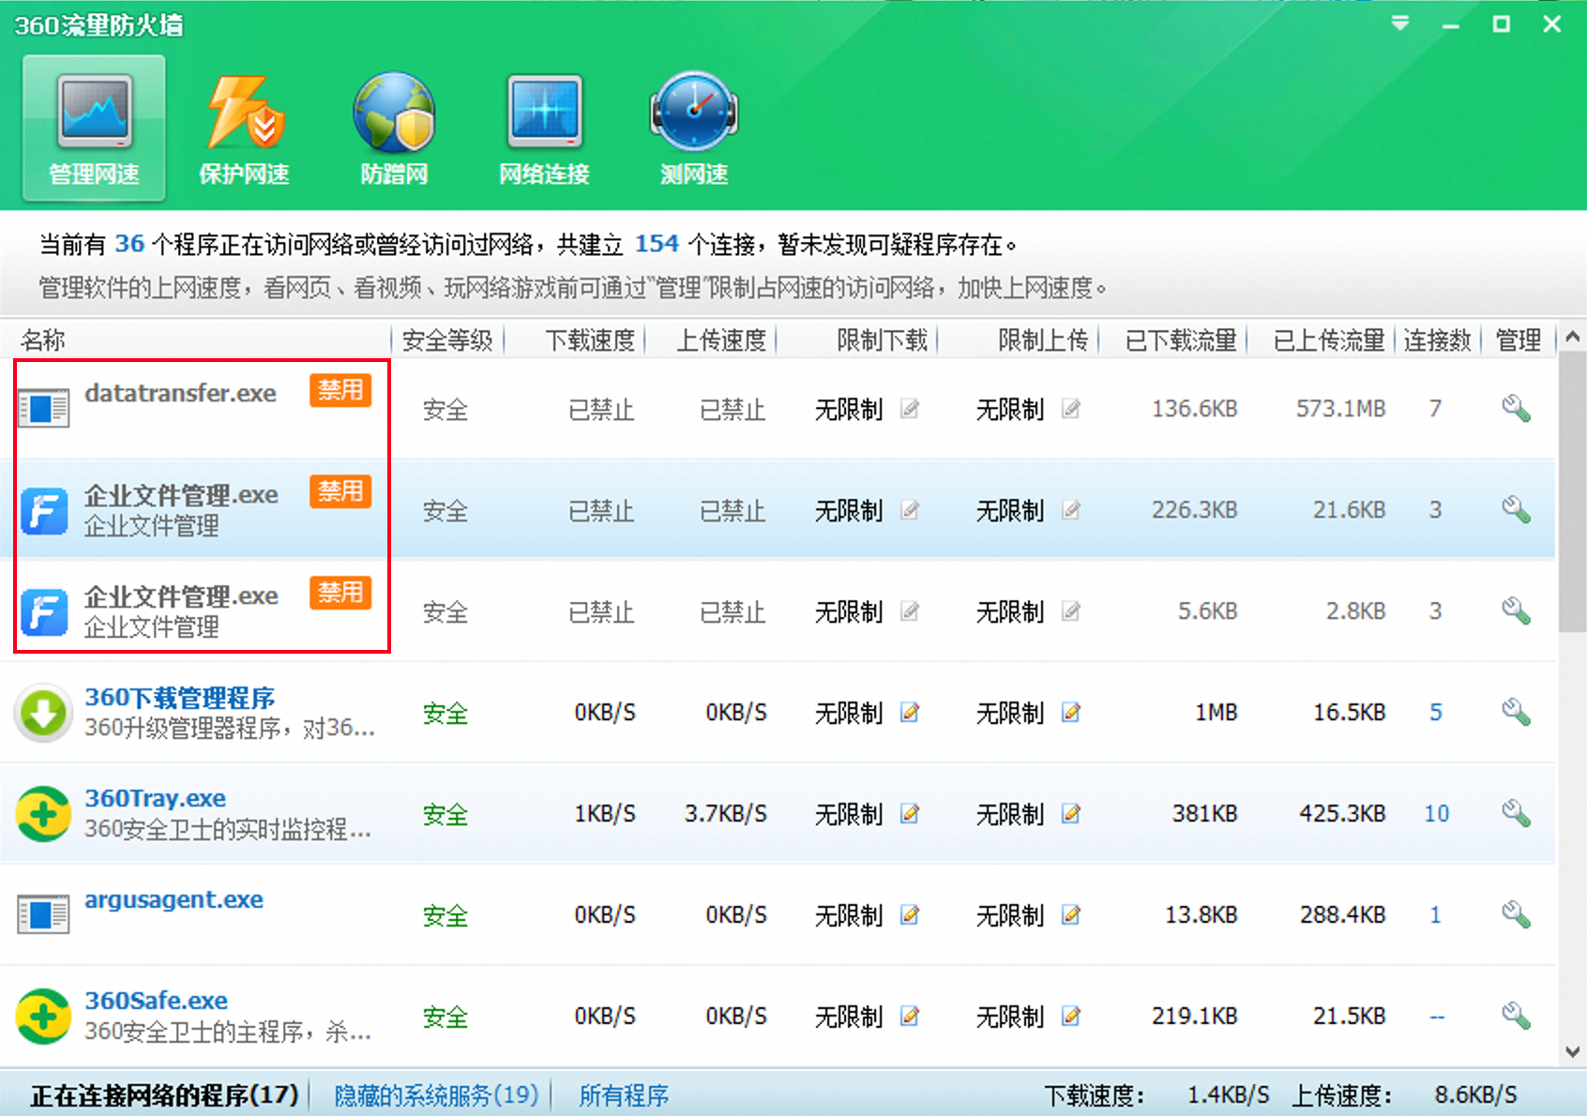The height and width of the screenshot is (1116, 1587).
Task: Click the datatransfer.exe program icon
Action: 43,409
